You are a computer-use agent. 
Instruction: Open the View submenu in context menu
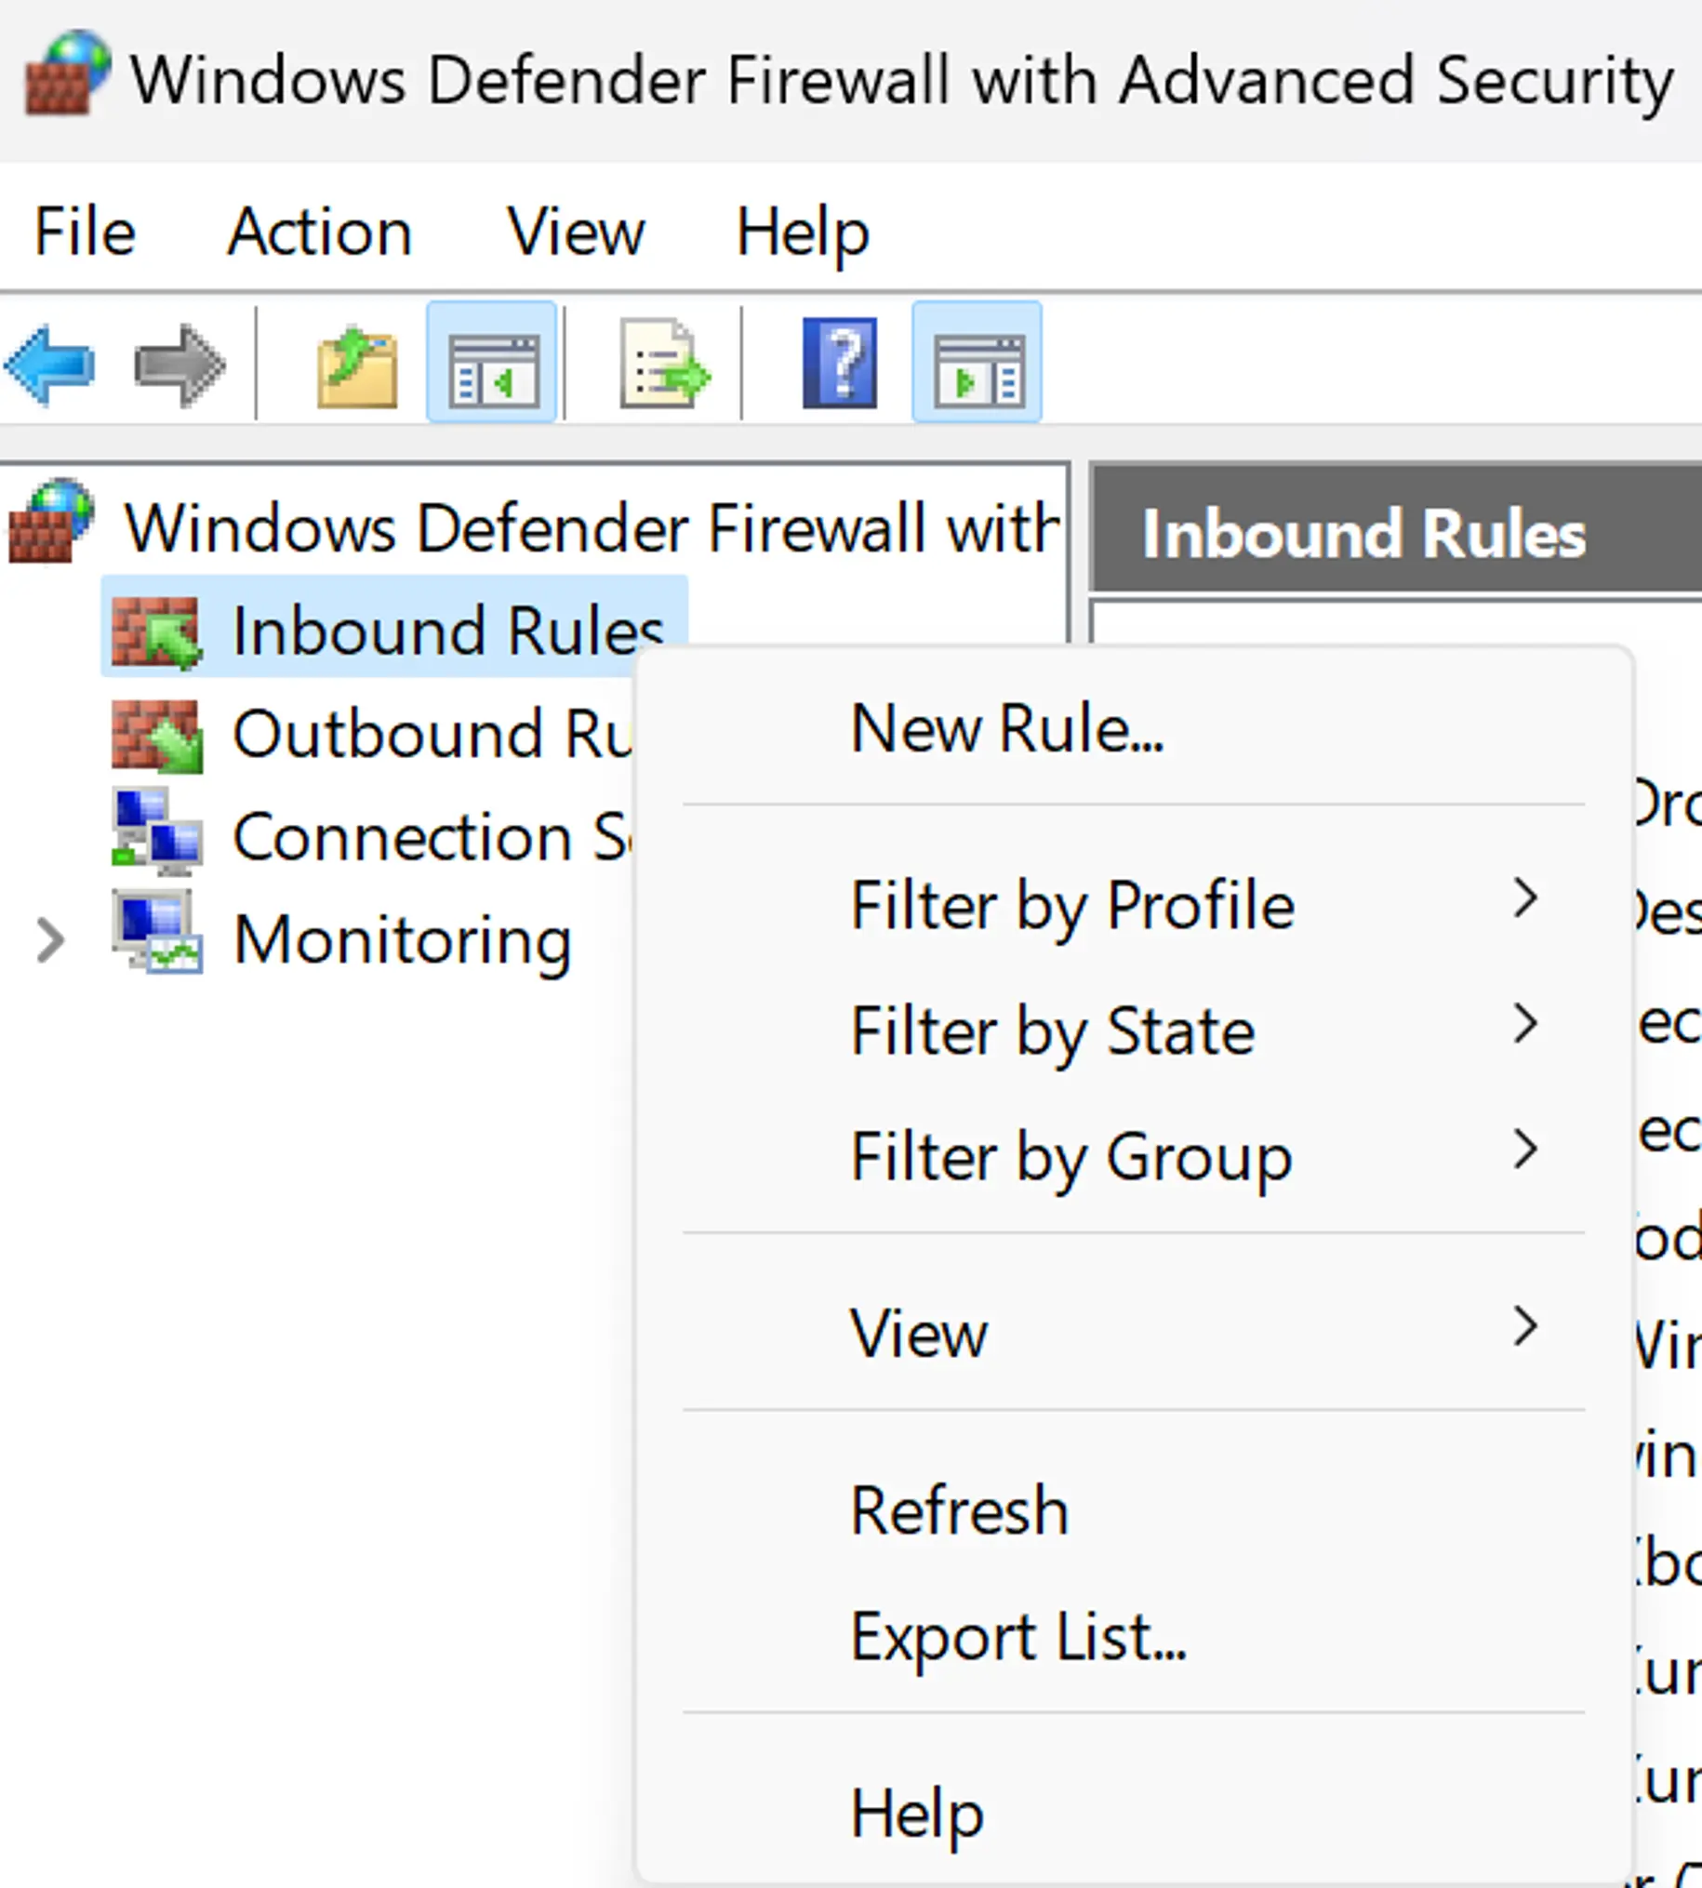(1134, 1332)
